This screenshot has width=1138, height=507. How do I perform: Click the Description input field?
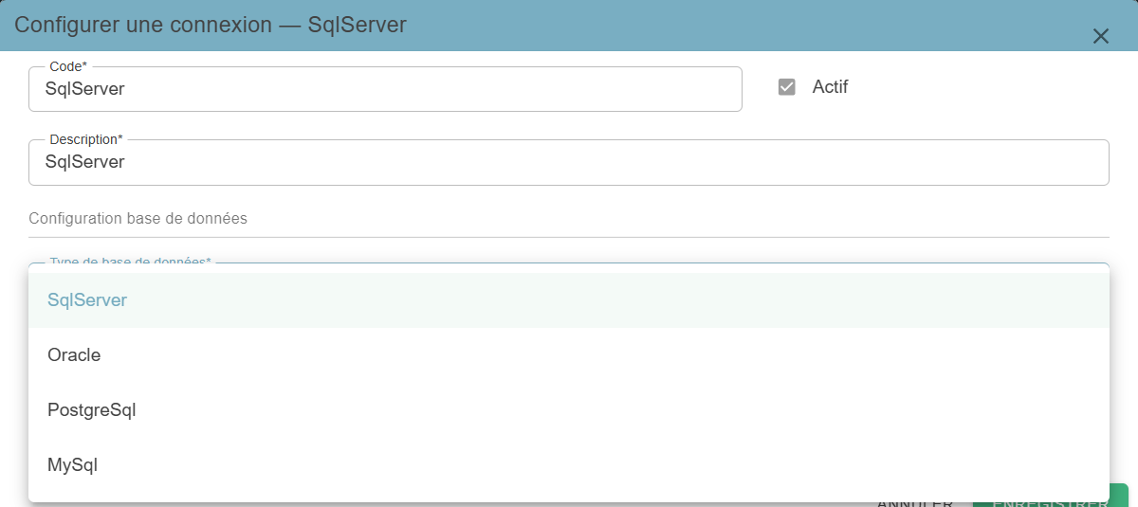pyautogui.click(x=569, y=163)
